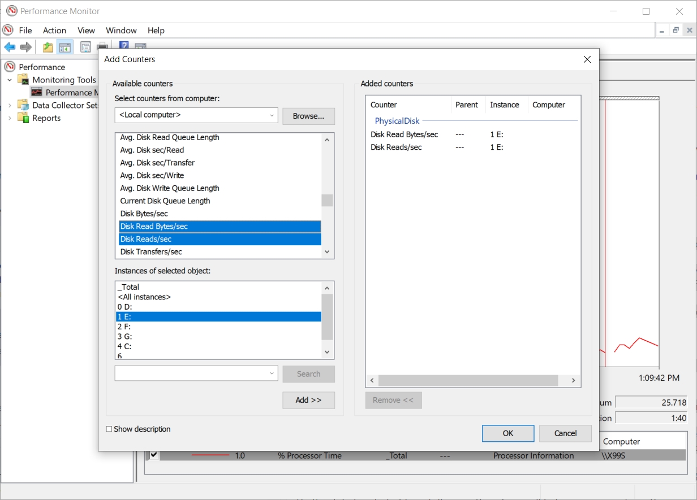
Task: Select Disk Reads/sec in available counters
Action: pyautogui.click(x=220, y=239)
